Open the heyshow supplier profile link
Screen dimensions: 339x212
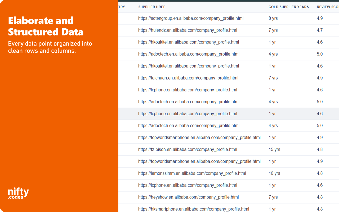[188, 197]
